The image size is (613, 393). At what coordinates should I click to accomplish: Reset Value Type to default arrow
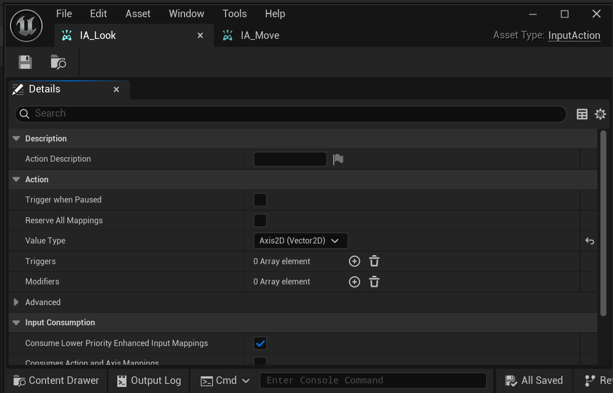(589, 241)
